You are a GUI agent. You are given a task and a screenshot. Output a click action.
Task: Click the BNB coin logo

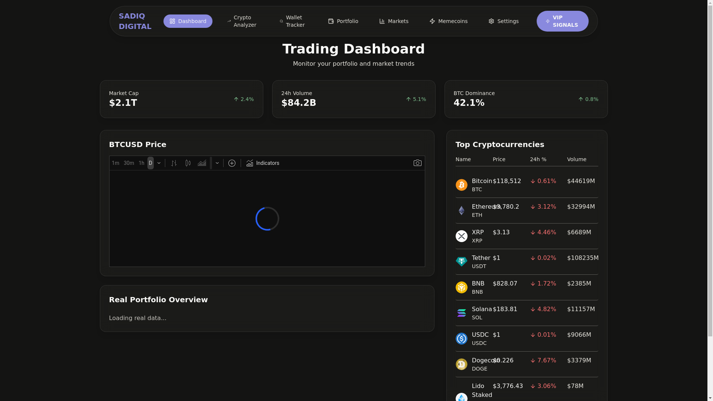[462, 287]
